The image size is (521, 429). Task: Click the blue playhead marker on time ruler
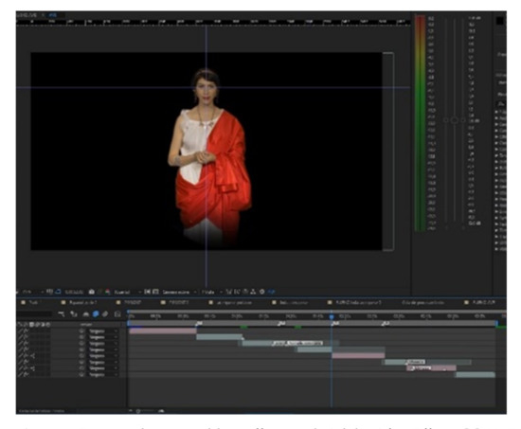point(332,316)
